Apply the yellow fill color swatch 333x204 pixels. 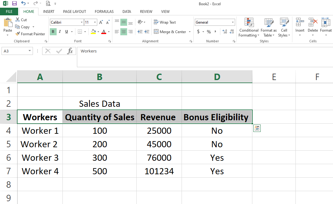click(94, 32)
